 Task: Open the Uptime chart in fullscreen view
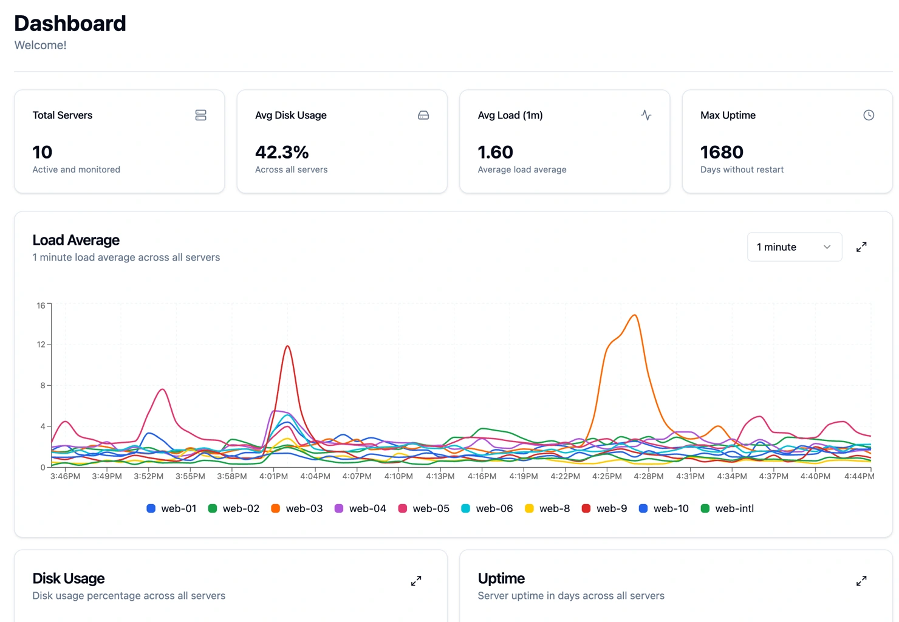pyautogui.click(x=861, y=581)
